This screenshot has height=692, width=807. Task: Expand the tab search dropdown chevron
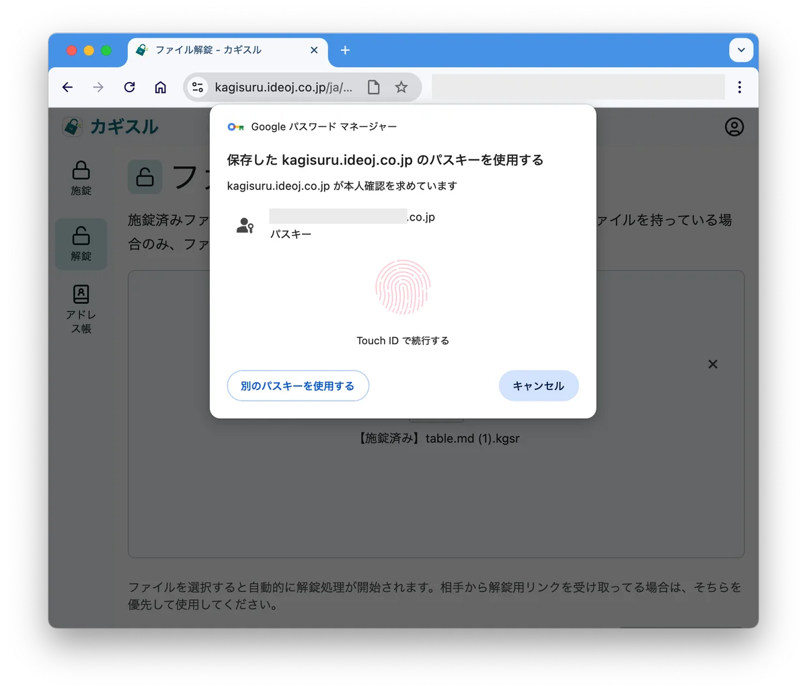741,50
